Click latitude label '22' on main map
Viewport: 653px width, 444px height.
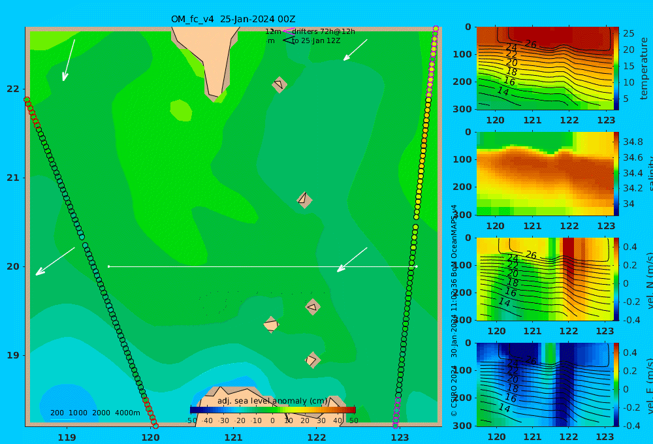pos(13,89)
